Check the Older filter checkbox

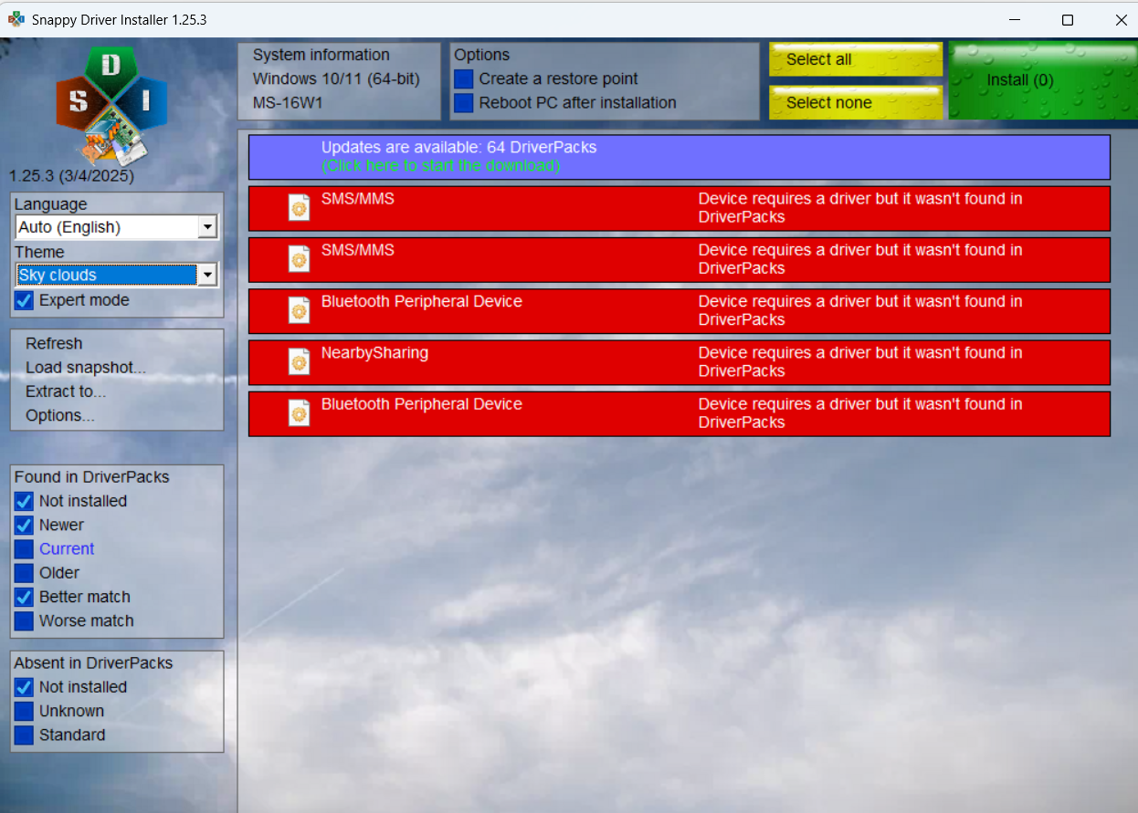point(25,573)
